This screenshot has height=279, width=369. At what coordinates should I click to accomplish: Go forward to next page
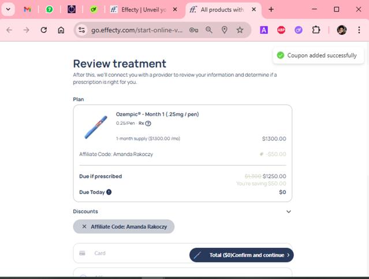pyautogui.click(x=27, y=30)
